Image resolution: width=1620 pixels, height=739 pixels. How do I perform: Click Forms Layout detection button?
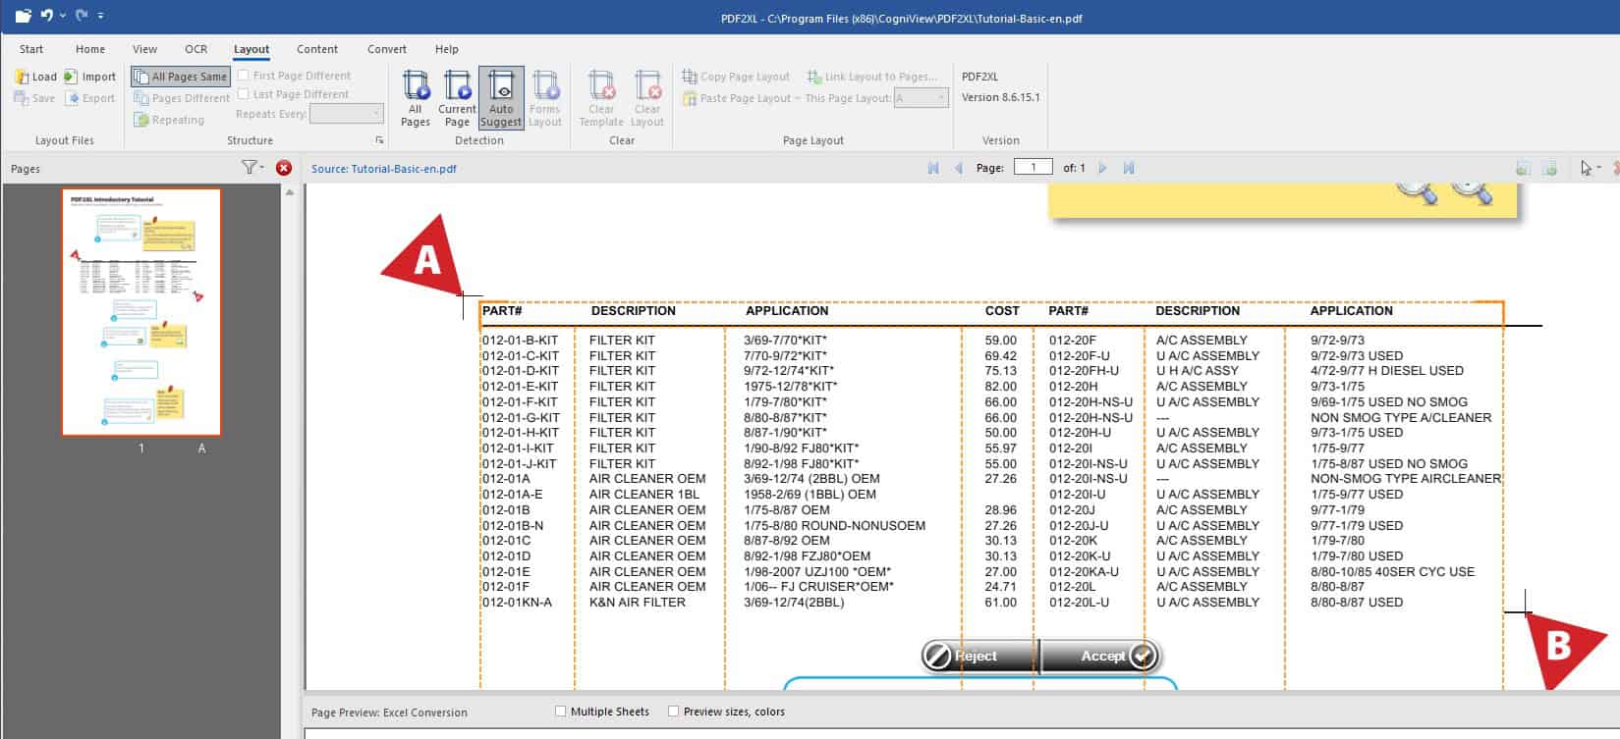click(545, 98)
